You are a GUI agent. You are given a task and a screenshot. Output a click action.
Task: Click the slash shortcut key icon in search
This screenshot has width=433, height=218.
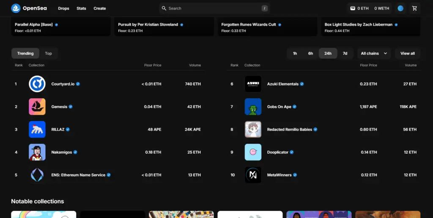tap(265, 8)
